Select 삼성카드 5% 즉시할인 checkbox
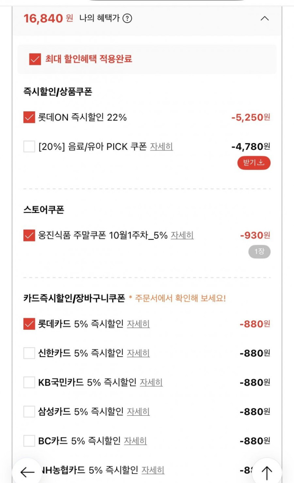The height and width of the screenshot is (483, 294). (29, 411)
